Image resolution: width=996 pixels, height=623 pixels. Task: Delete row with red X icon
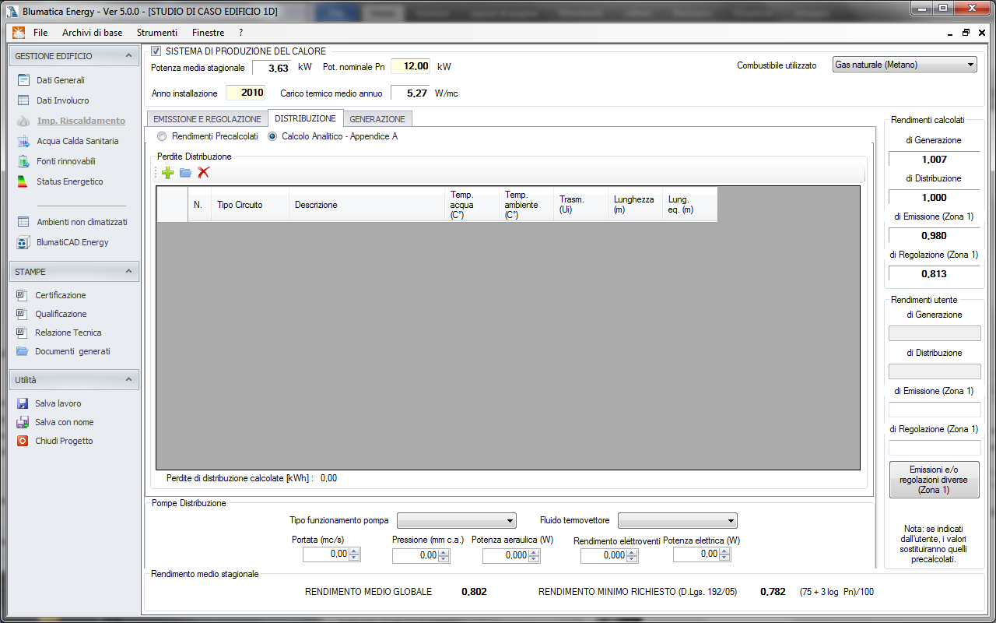[203, 172]
